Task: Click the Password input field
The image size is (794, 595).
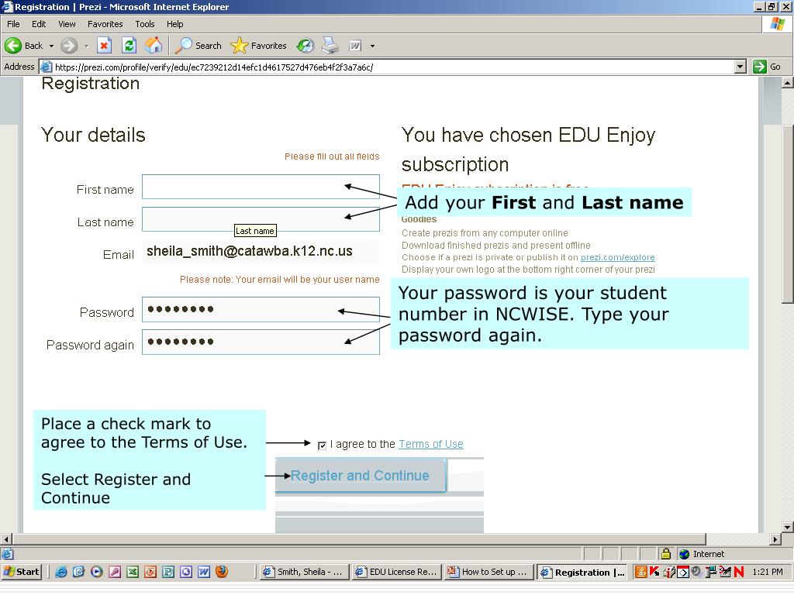Action: [x=261, y=309]
